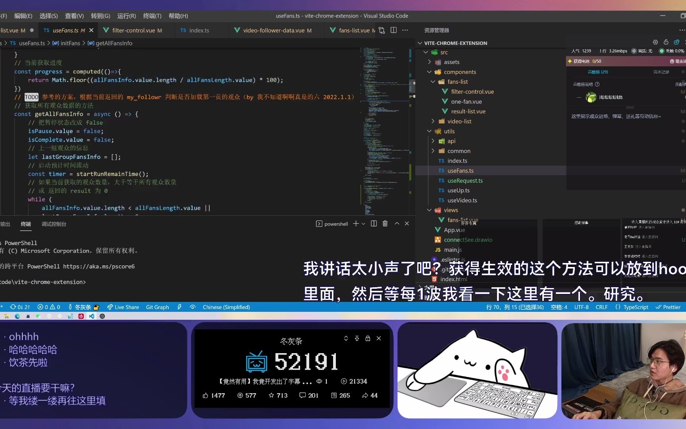Image resolution: width=686 pixels, height=429 pixels.
Task: Close the 冬灰条 follower counter widget
Action: point(379,338)
